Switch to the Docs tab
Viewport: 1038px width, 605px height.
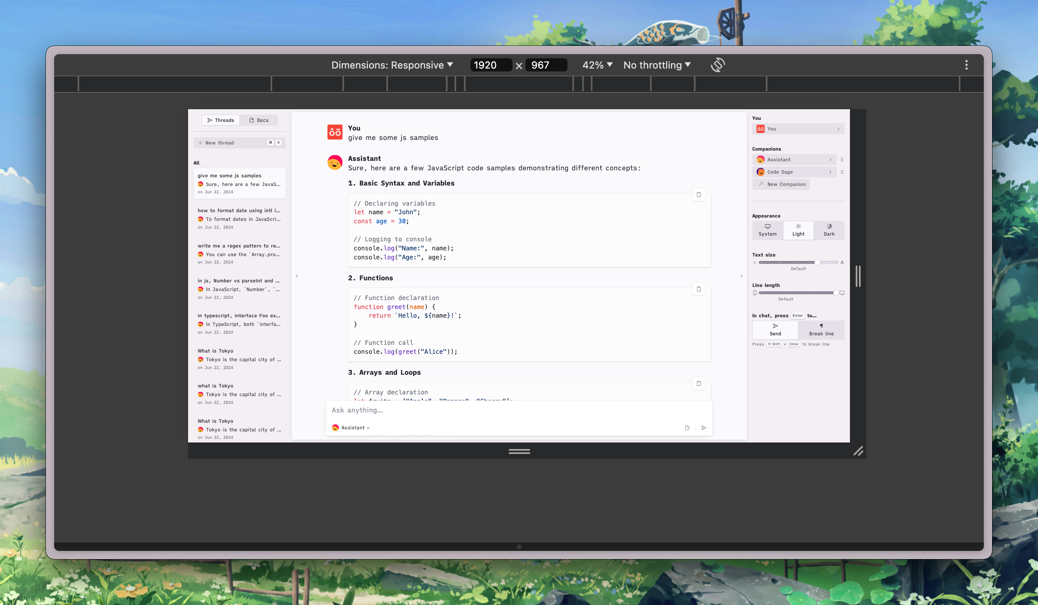click(259, 120)
